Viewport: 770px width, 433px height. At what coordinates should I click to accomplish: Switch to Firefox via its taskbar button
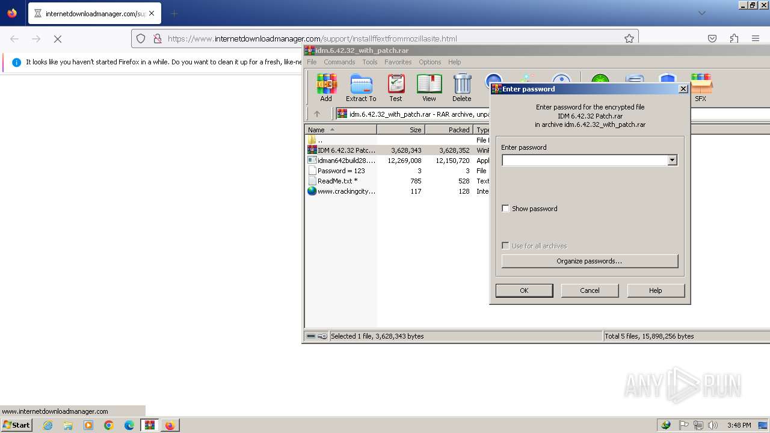pyautogui.click(x=170, y=425)
